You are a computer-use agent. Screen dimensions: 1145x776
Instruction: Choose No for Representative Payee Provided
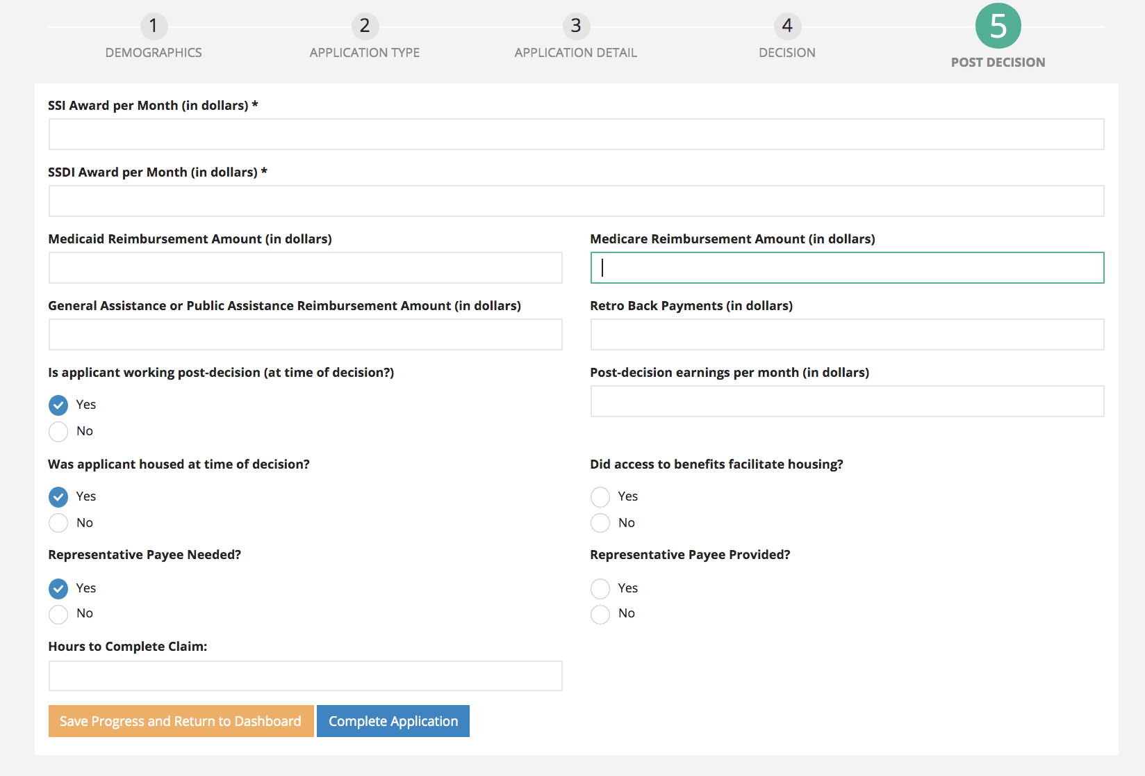click(600, 614)
